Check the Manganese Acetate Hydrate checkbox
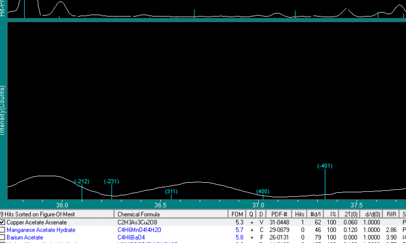406x243 pixels. 3,229
